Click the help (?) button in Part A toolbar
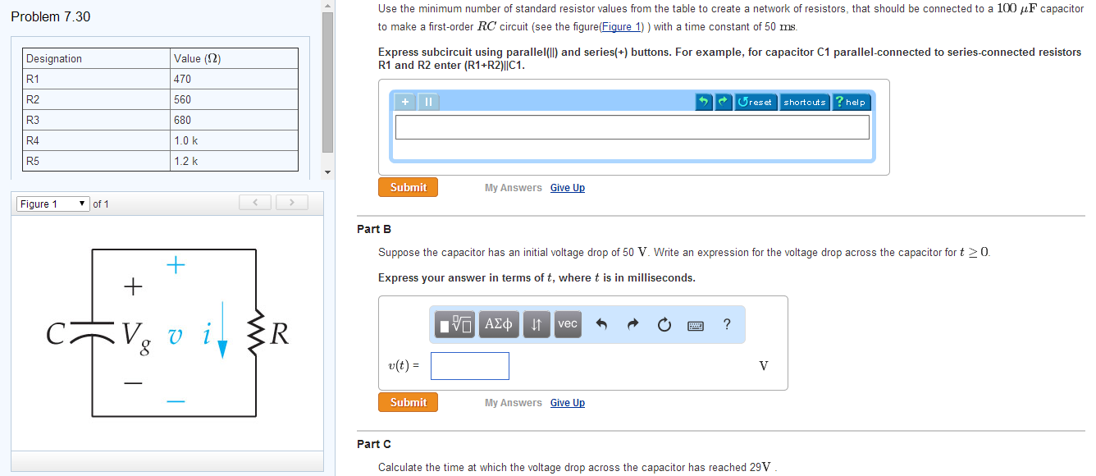Screen dimensions: 1096x476 click(x=851, y=102)
